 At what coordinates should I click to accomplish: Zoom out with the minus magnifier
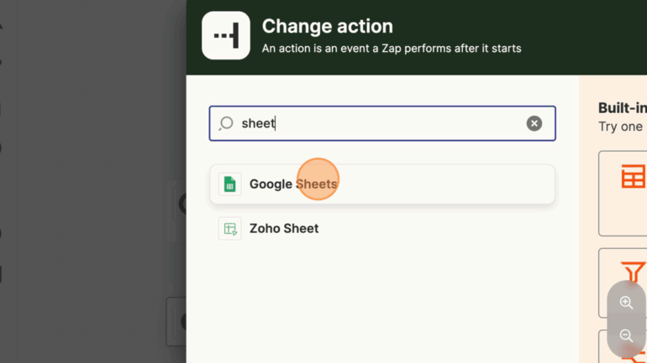pyautogui.click(x=626, y=335)
